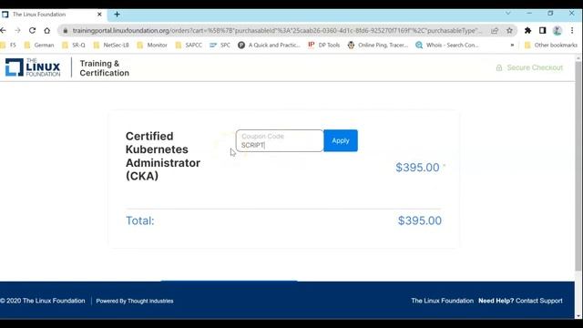Open a new tab with plus icon
Image resolution: width=583 pixels, height=328 pixels.
tap(117, 15)
